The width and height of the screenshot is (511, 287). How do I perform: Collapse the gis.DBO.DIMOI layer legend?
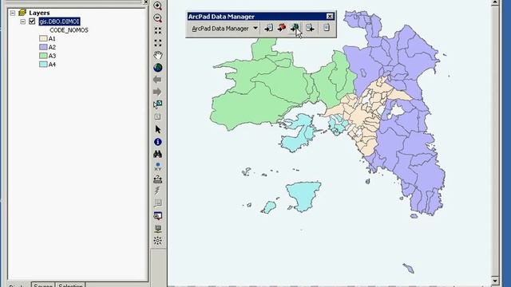[x=23, y=22]
